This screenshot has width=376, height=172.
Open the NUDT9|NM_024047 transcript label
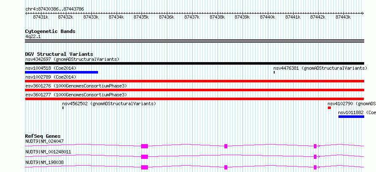[45, 141]
